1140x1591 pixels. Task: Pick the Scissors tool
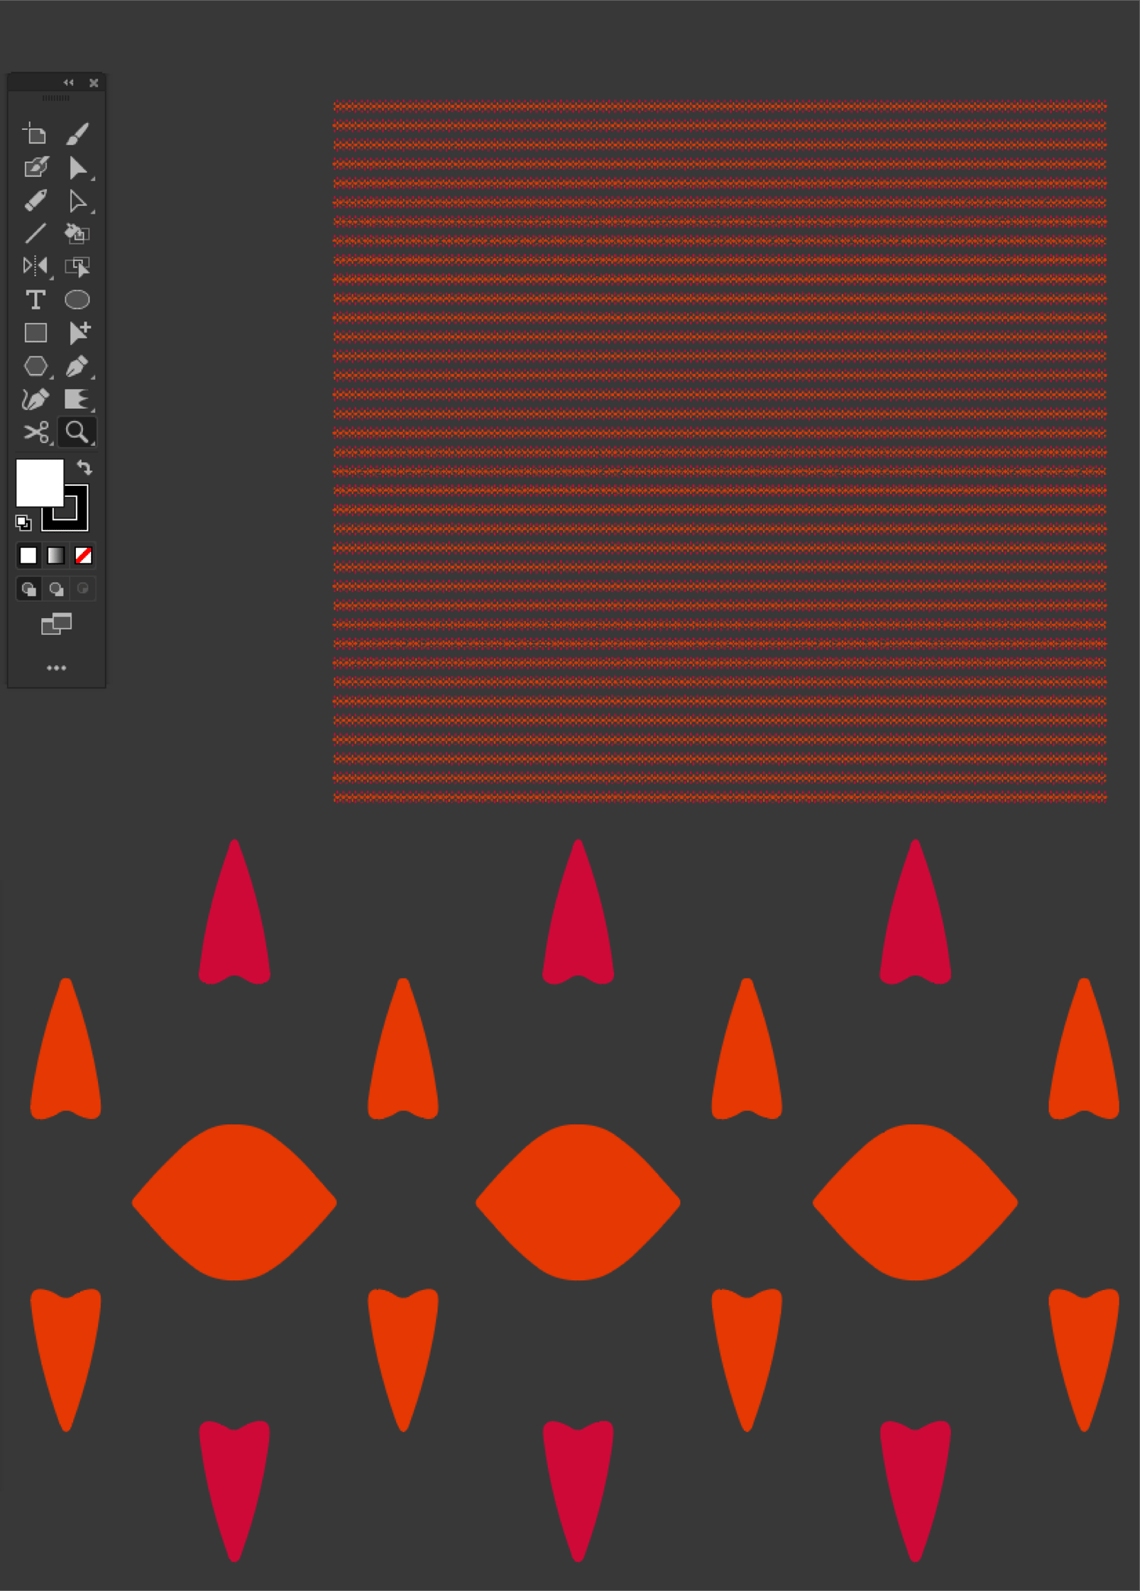click(35, 433)
